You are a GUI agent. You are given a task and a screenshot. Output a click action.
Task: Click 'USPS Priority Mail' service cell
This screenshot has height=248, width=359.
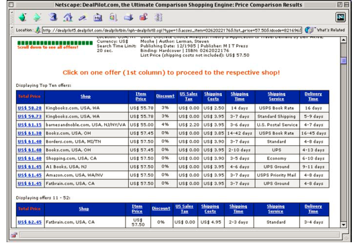point(276,175)
